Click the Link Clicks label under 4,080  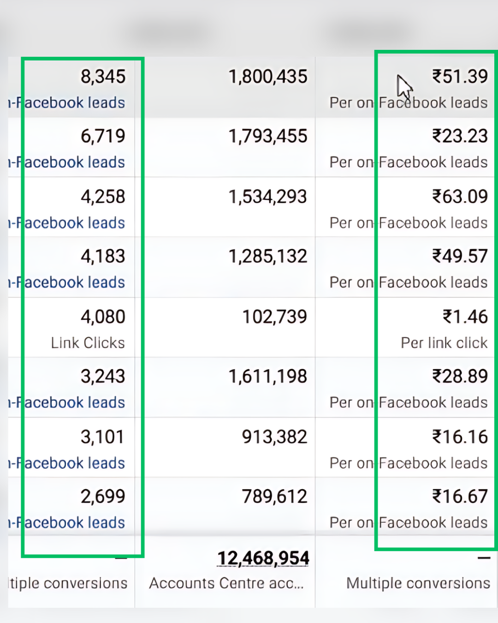pyautogui.click(x=88, y=342)
